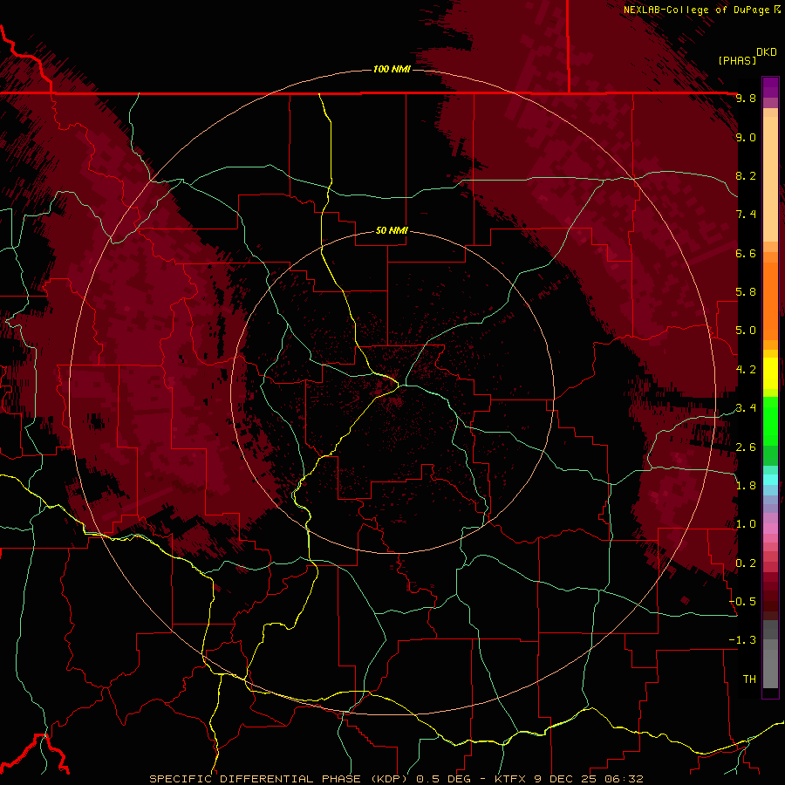Click the 0.2 value on color scale
The height and width of the screenshot is (785, 785).
(746, 563)
